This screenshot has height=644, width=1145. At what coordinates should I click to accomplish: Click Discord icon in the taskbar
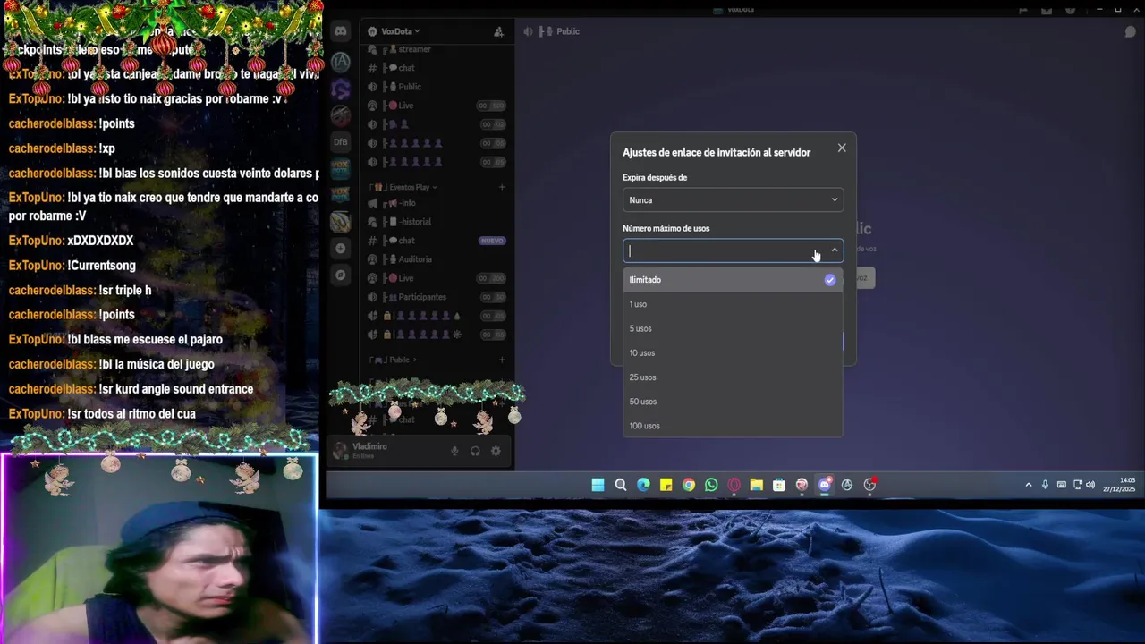coord(825,485)
